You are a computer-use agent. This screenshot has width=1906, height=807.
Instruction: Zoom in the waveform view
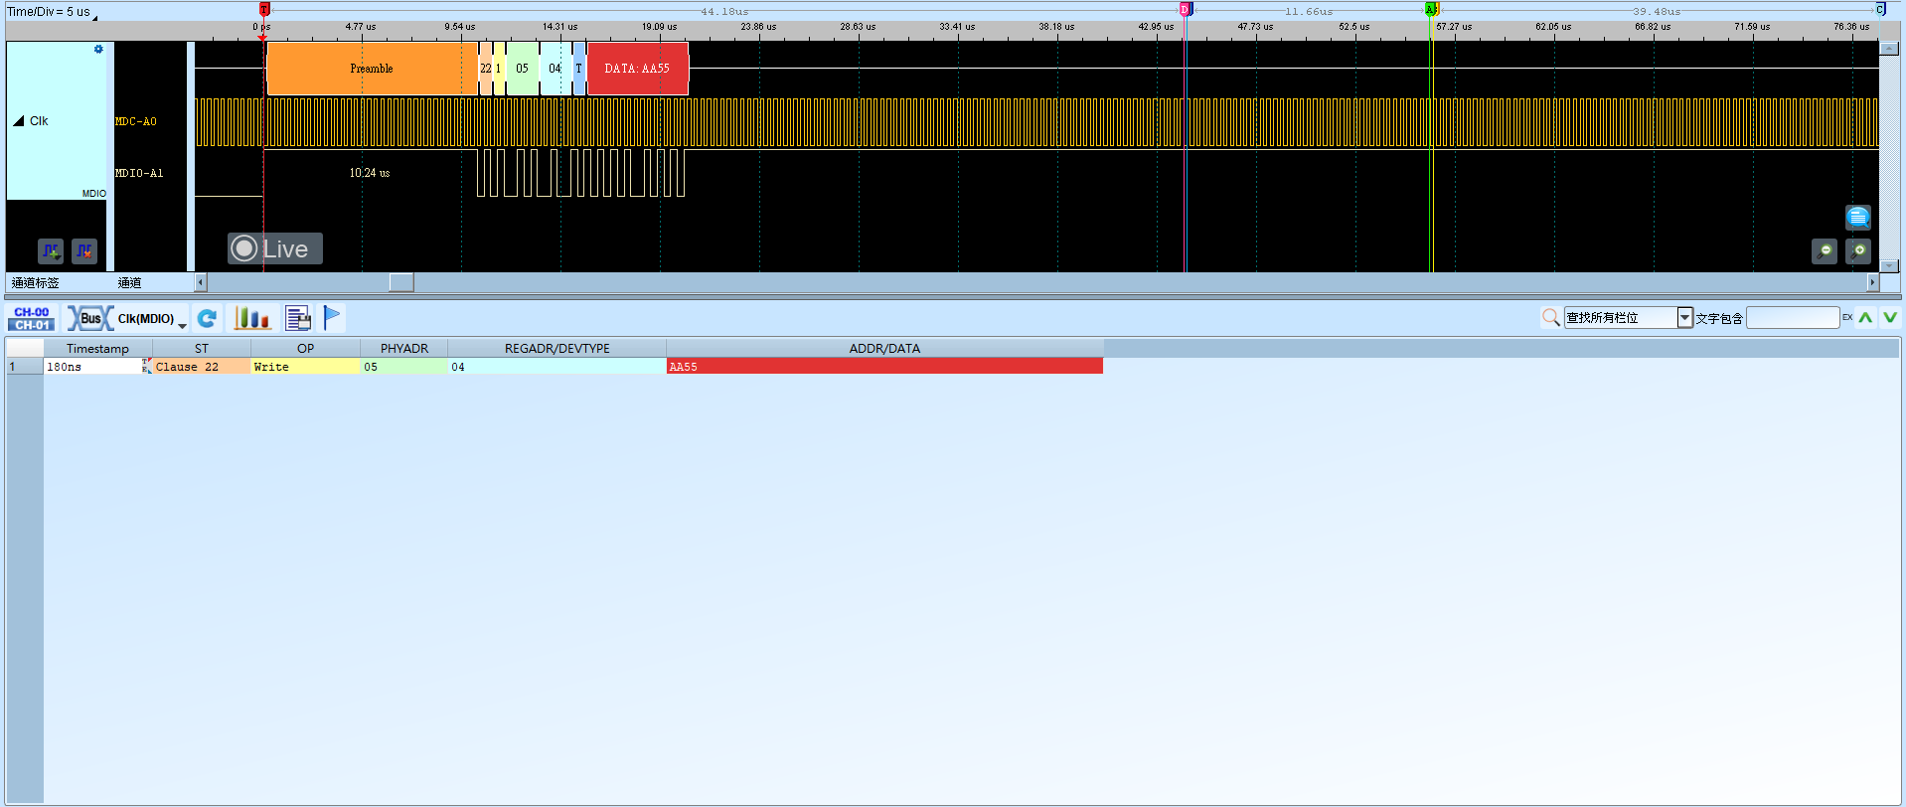click(x=1858, y=251)
